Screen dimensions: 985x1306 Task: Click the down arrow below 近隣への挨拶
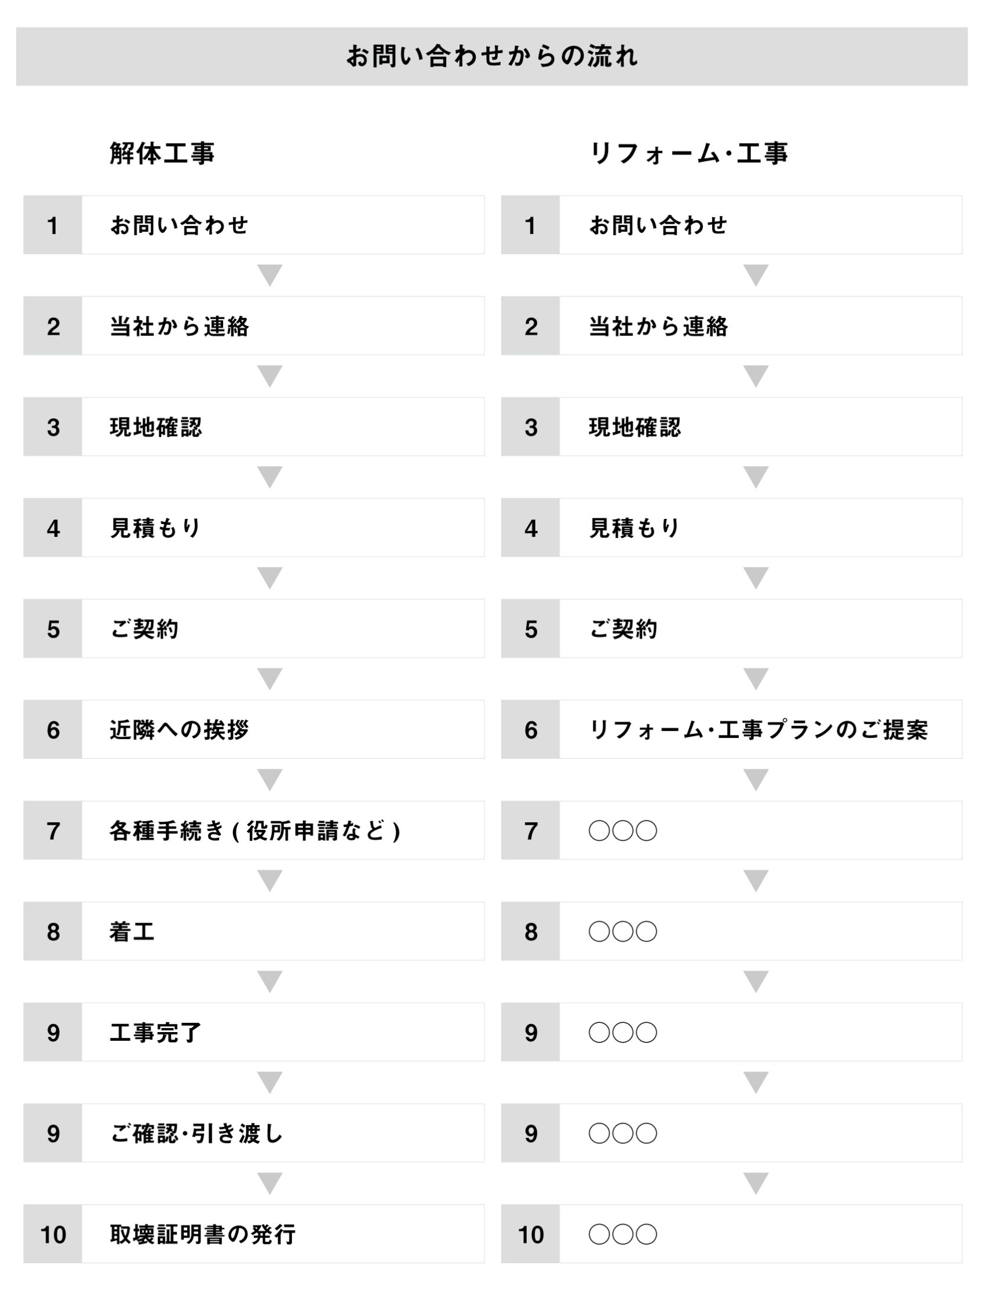tap(270, 780)
